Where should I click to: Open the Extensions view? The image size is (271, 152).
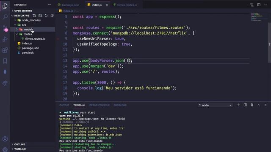pos(5,50)
